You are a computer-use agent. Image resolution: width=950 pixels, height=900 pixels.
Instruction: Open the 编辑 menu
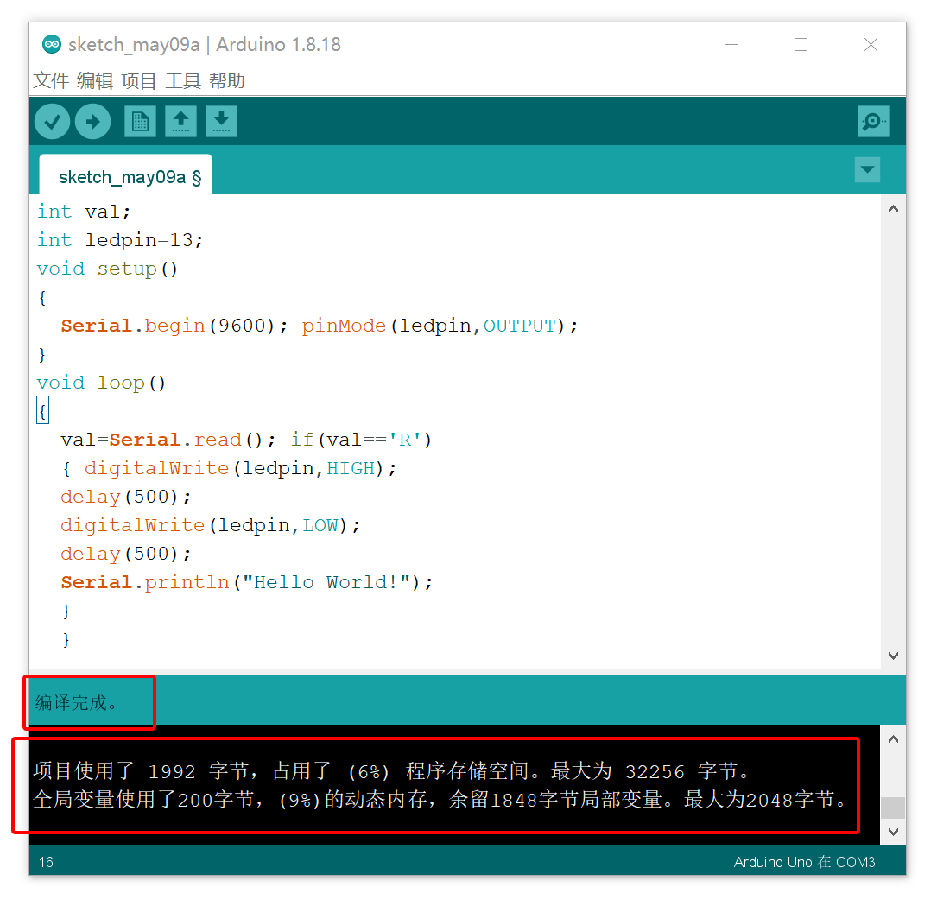[x=94, y=80]
